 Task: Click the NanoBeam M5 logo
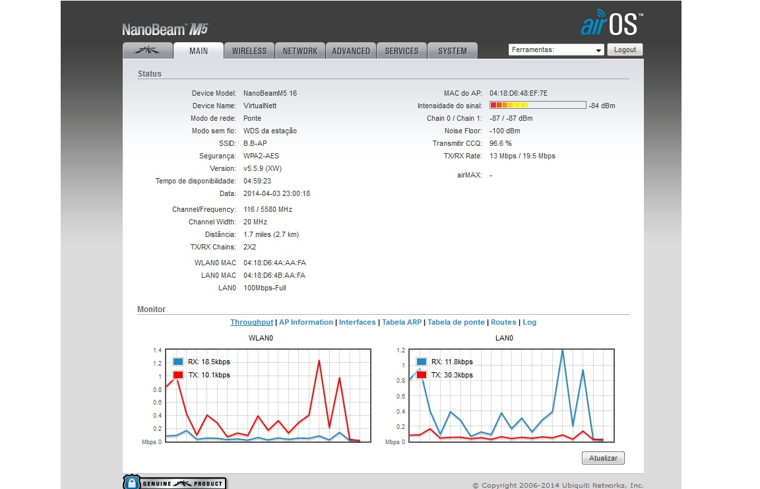point(165,30)
